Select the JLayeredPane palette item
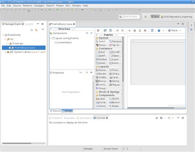 [x=115, y=59]
